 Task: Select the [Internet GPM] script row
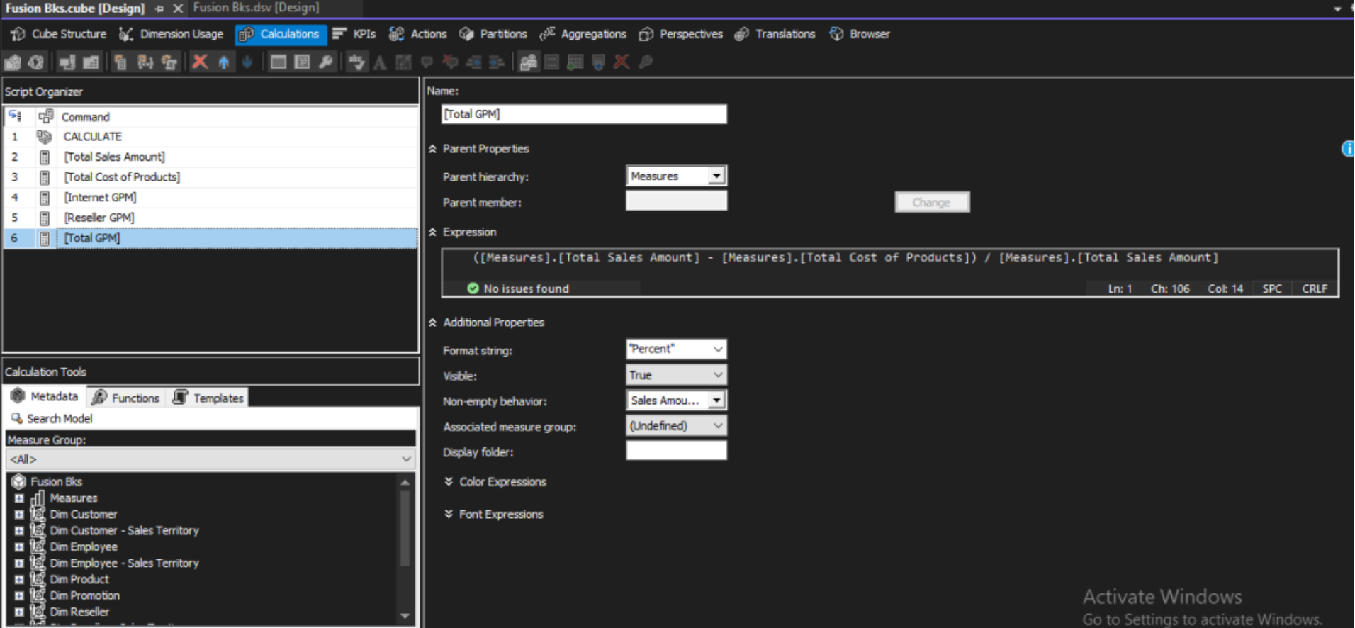coord(210,198)
